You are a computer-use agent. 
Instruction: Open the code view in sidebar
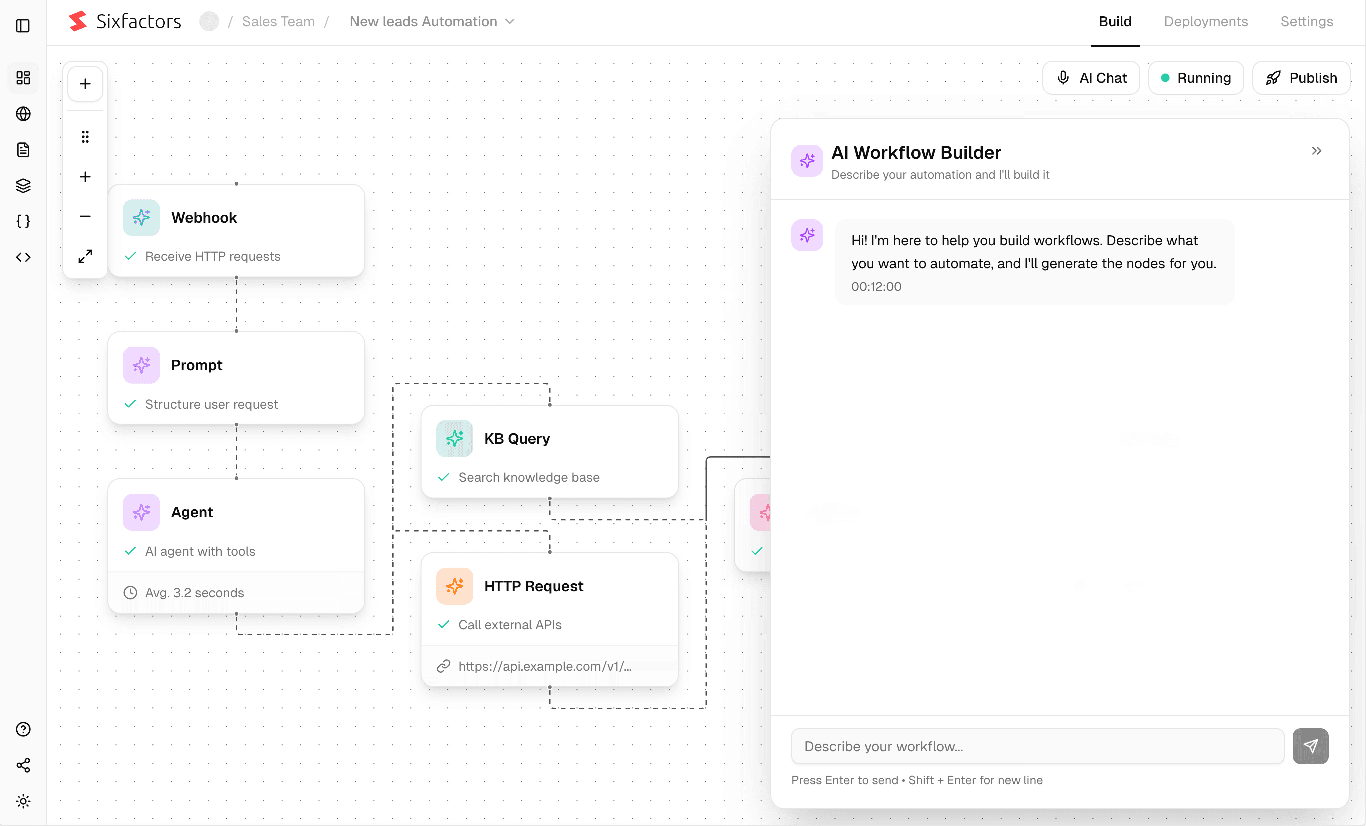(23, 257)
